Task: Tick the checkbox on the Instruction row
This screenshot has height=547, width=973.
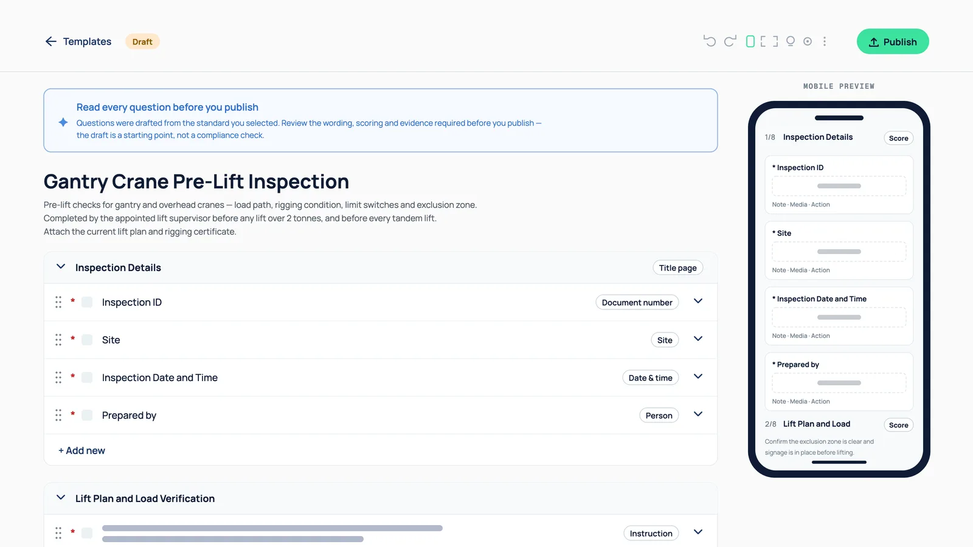Action: 87,533
